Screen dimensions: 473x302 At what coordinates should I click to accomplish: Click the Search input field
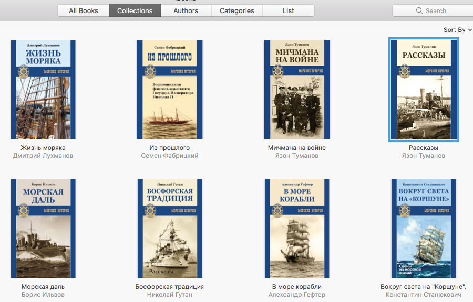pyautogui.click(x=441, y=10)
